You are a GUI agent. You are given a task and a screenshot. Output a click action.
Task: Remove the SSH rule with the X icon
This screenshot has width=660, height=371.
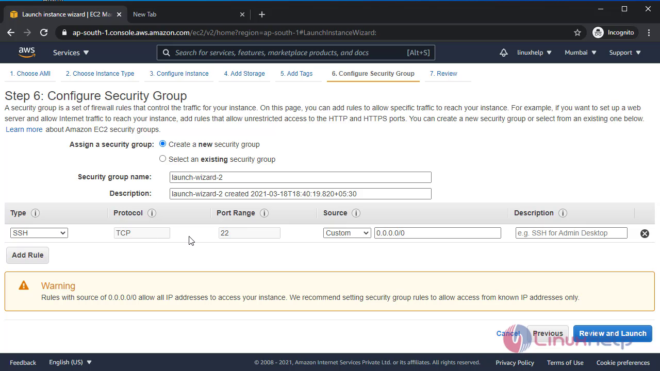point(645,233)
